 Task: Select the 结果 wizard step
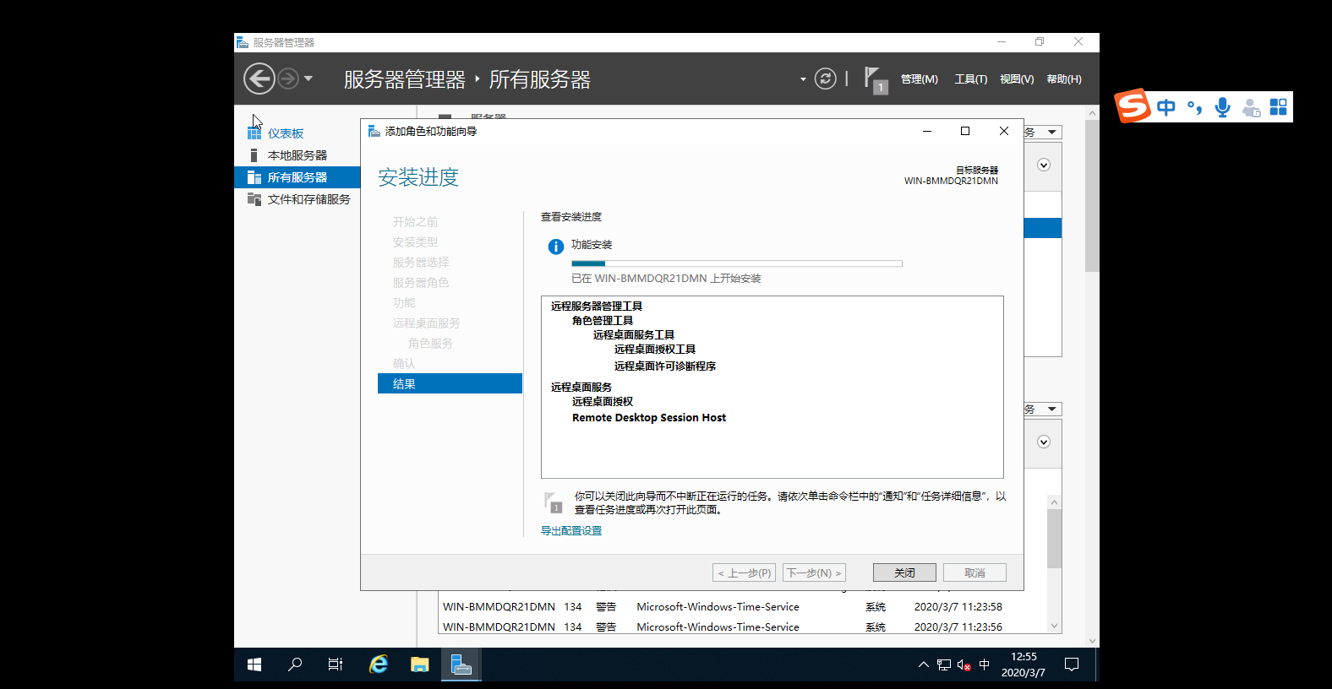pos(450,383)
